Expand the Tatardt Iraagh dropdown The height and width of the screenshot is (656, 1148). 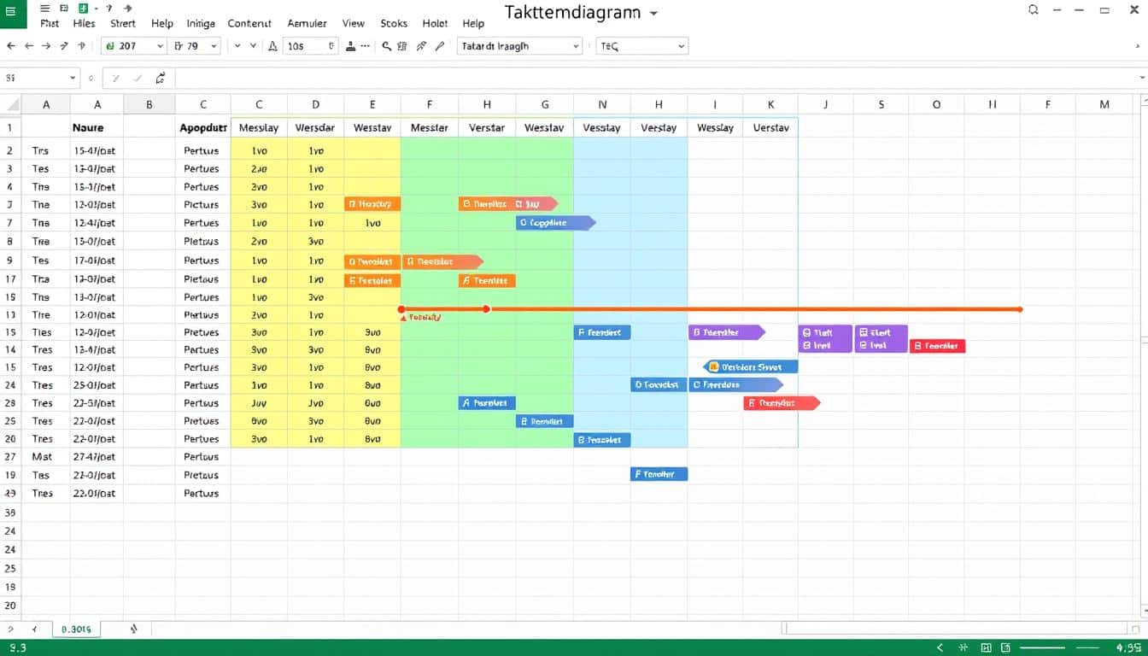click(577, 46)
